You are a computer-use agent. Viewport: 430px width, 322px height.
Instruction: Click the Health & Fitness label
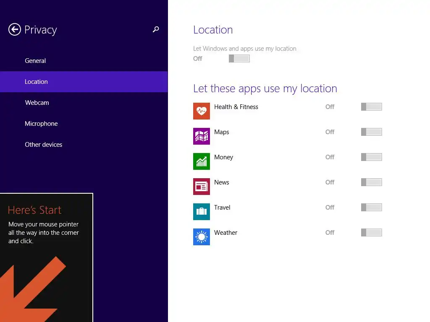tap(236, 107)
